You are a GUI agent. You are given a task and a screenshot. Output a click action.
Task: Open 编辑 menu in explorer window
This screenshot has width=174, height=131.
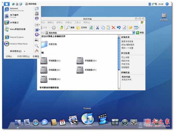(50, 23)
